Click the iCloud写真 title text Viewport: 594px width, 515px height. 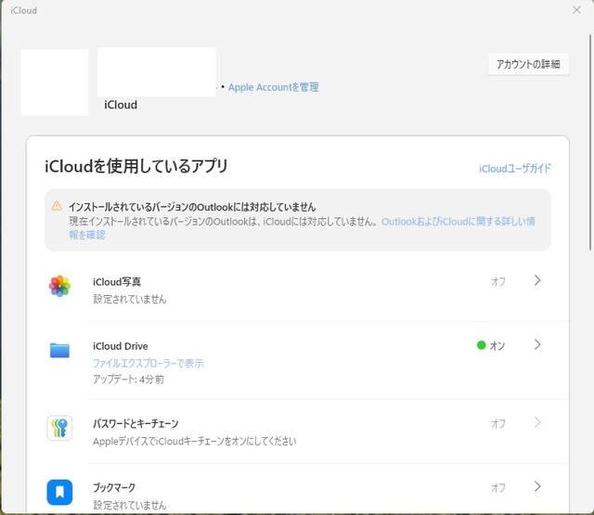(117, 282)
